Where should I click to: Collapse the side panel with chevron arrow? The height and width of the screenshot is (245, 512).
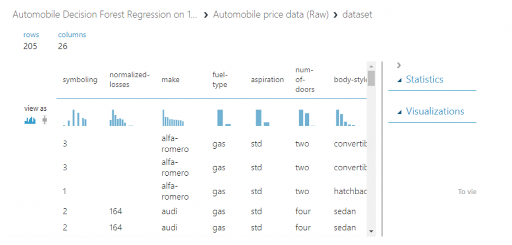[x=398, y=65]
